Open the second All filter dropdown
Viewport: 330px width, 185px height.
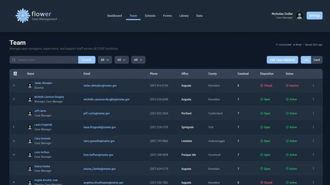pos(121,60)
